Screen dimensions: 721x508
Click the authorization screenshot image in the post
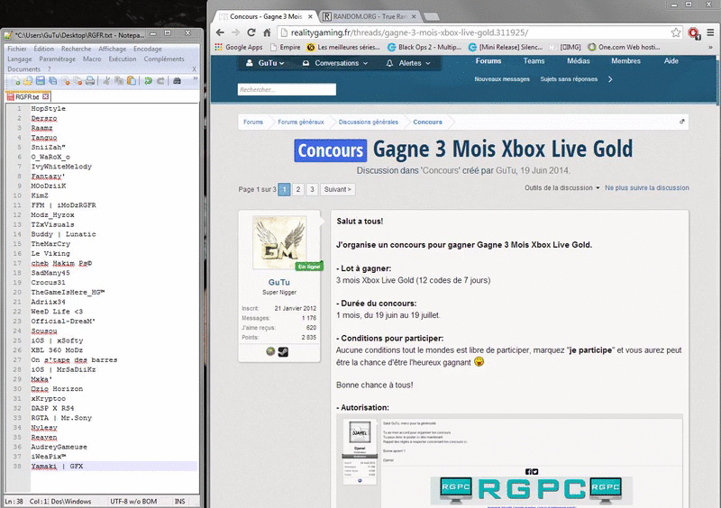pyautogui.click(x=509, y=461)
